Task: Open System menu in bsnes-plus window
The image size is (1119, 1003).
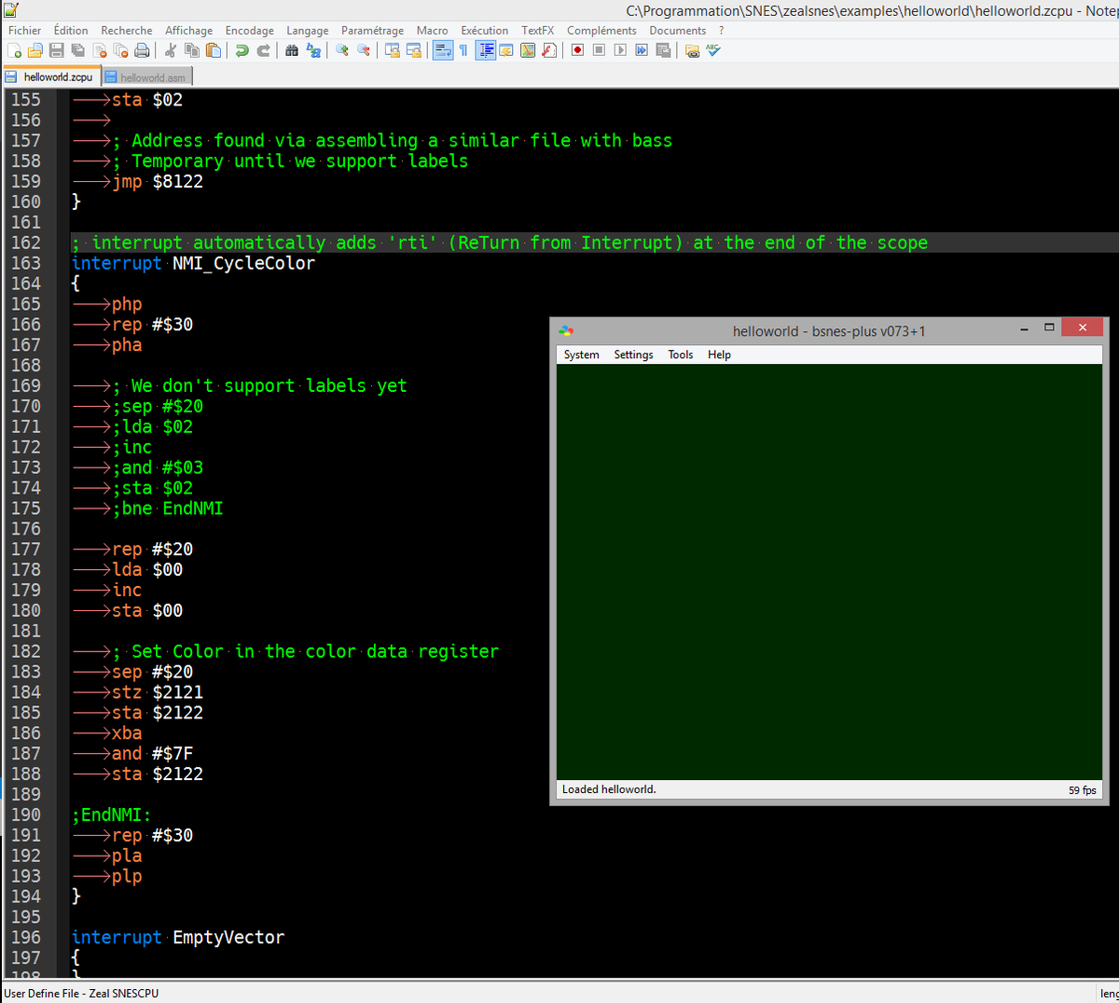Action: click(x=582, y=355)
